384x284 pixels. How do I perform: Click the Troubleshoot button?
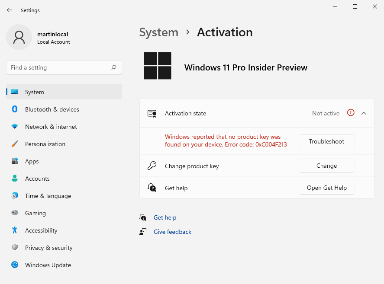pyautogui.click(x=327, y=141)
